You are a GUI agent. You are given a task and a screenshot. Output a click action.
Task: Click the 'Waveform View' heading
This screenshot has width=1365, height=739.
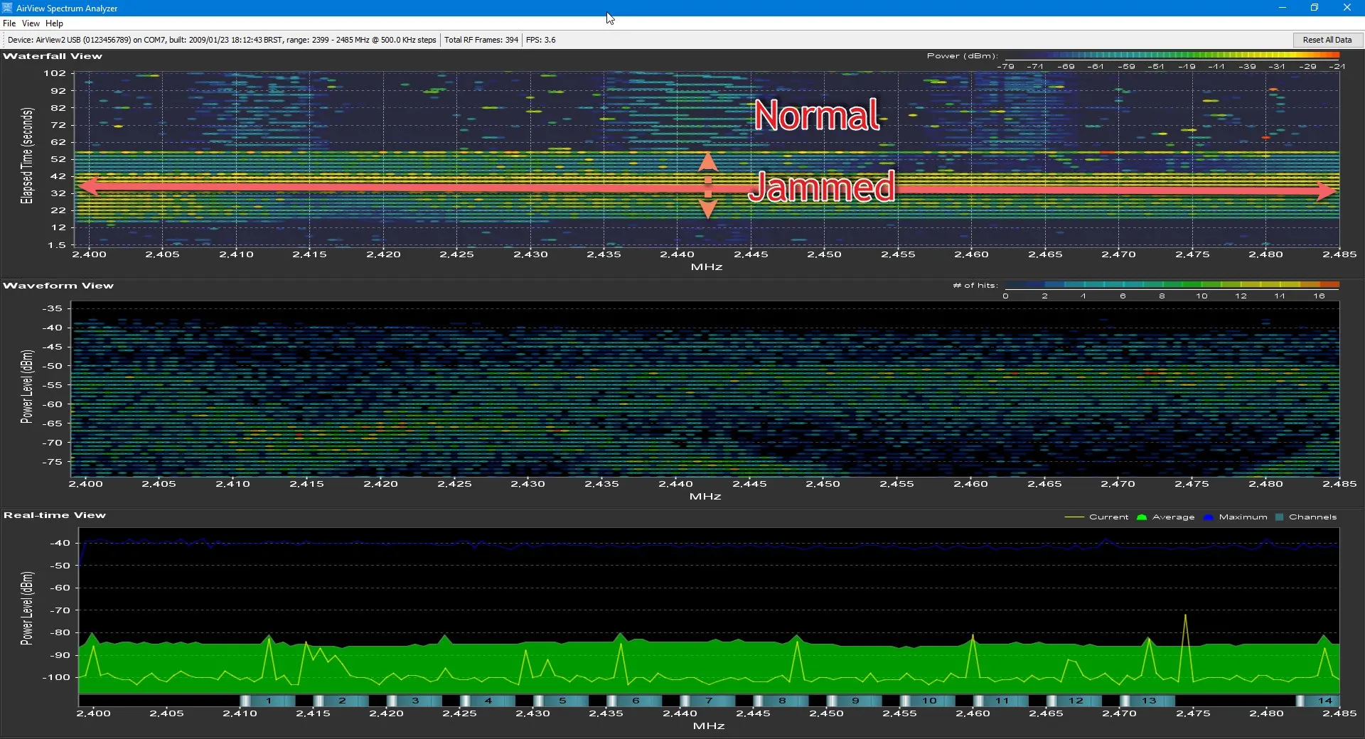58,286
